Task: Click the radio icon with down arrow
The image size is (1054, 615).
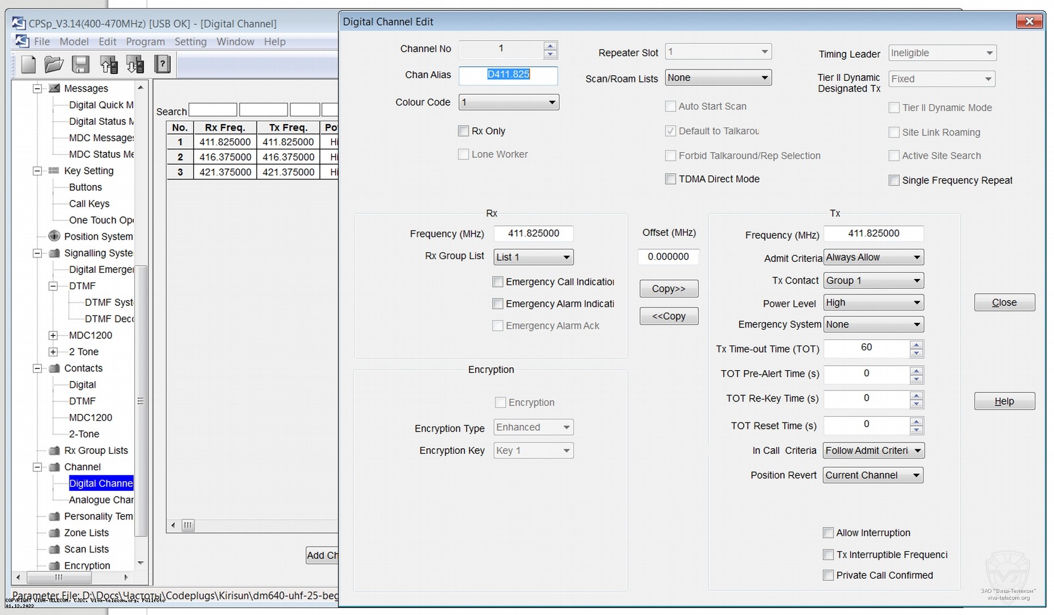Action: pos(135,64)
